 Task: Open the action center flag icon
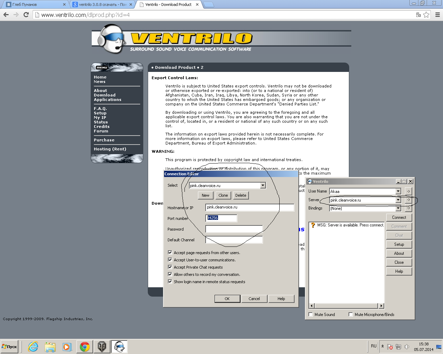390,347
